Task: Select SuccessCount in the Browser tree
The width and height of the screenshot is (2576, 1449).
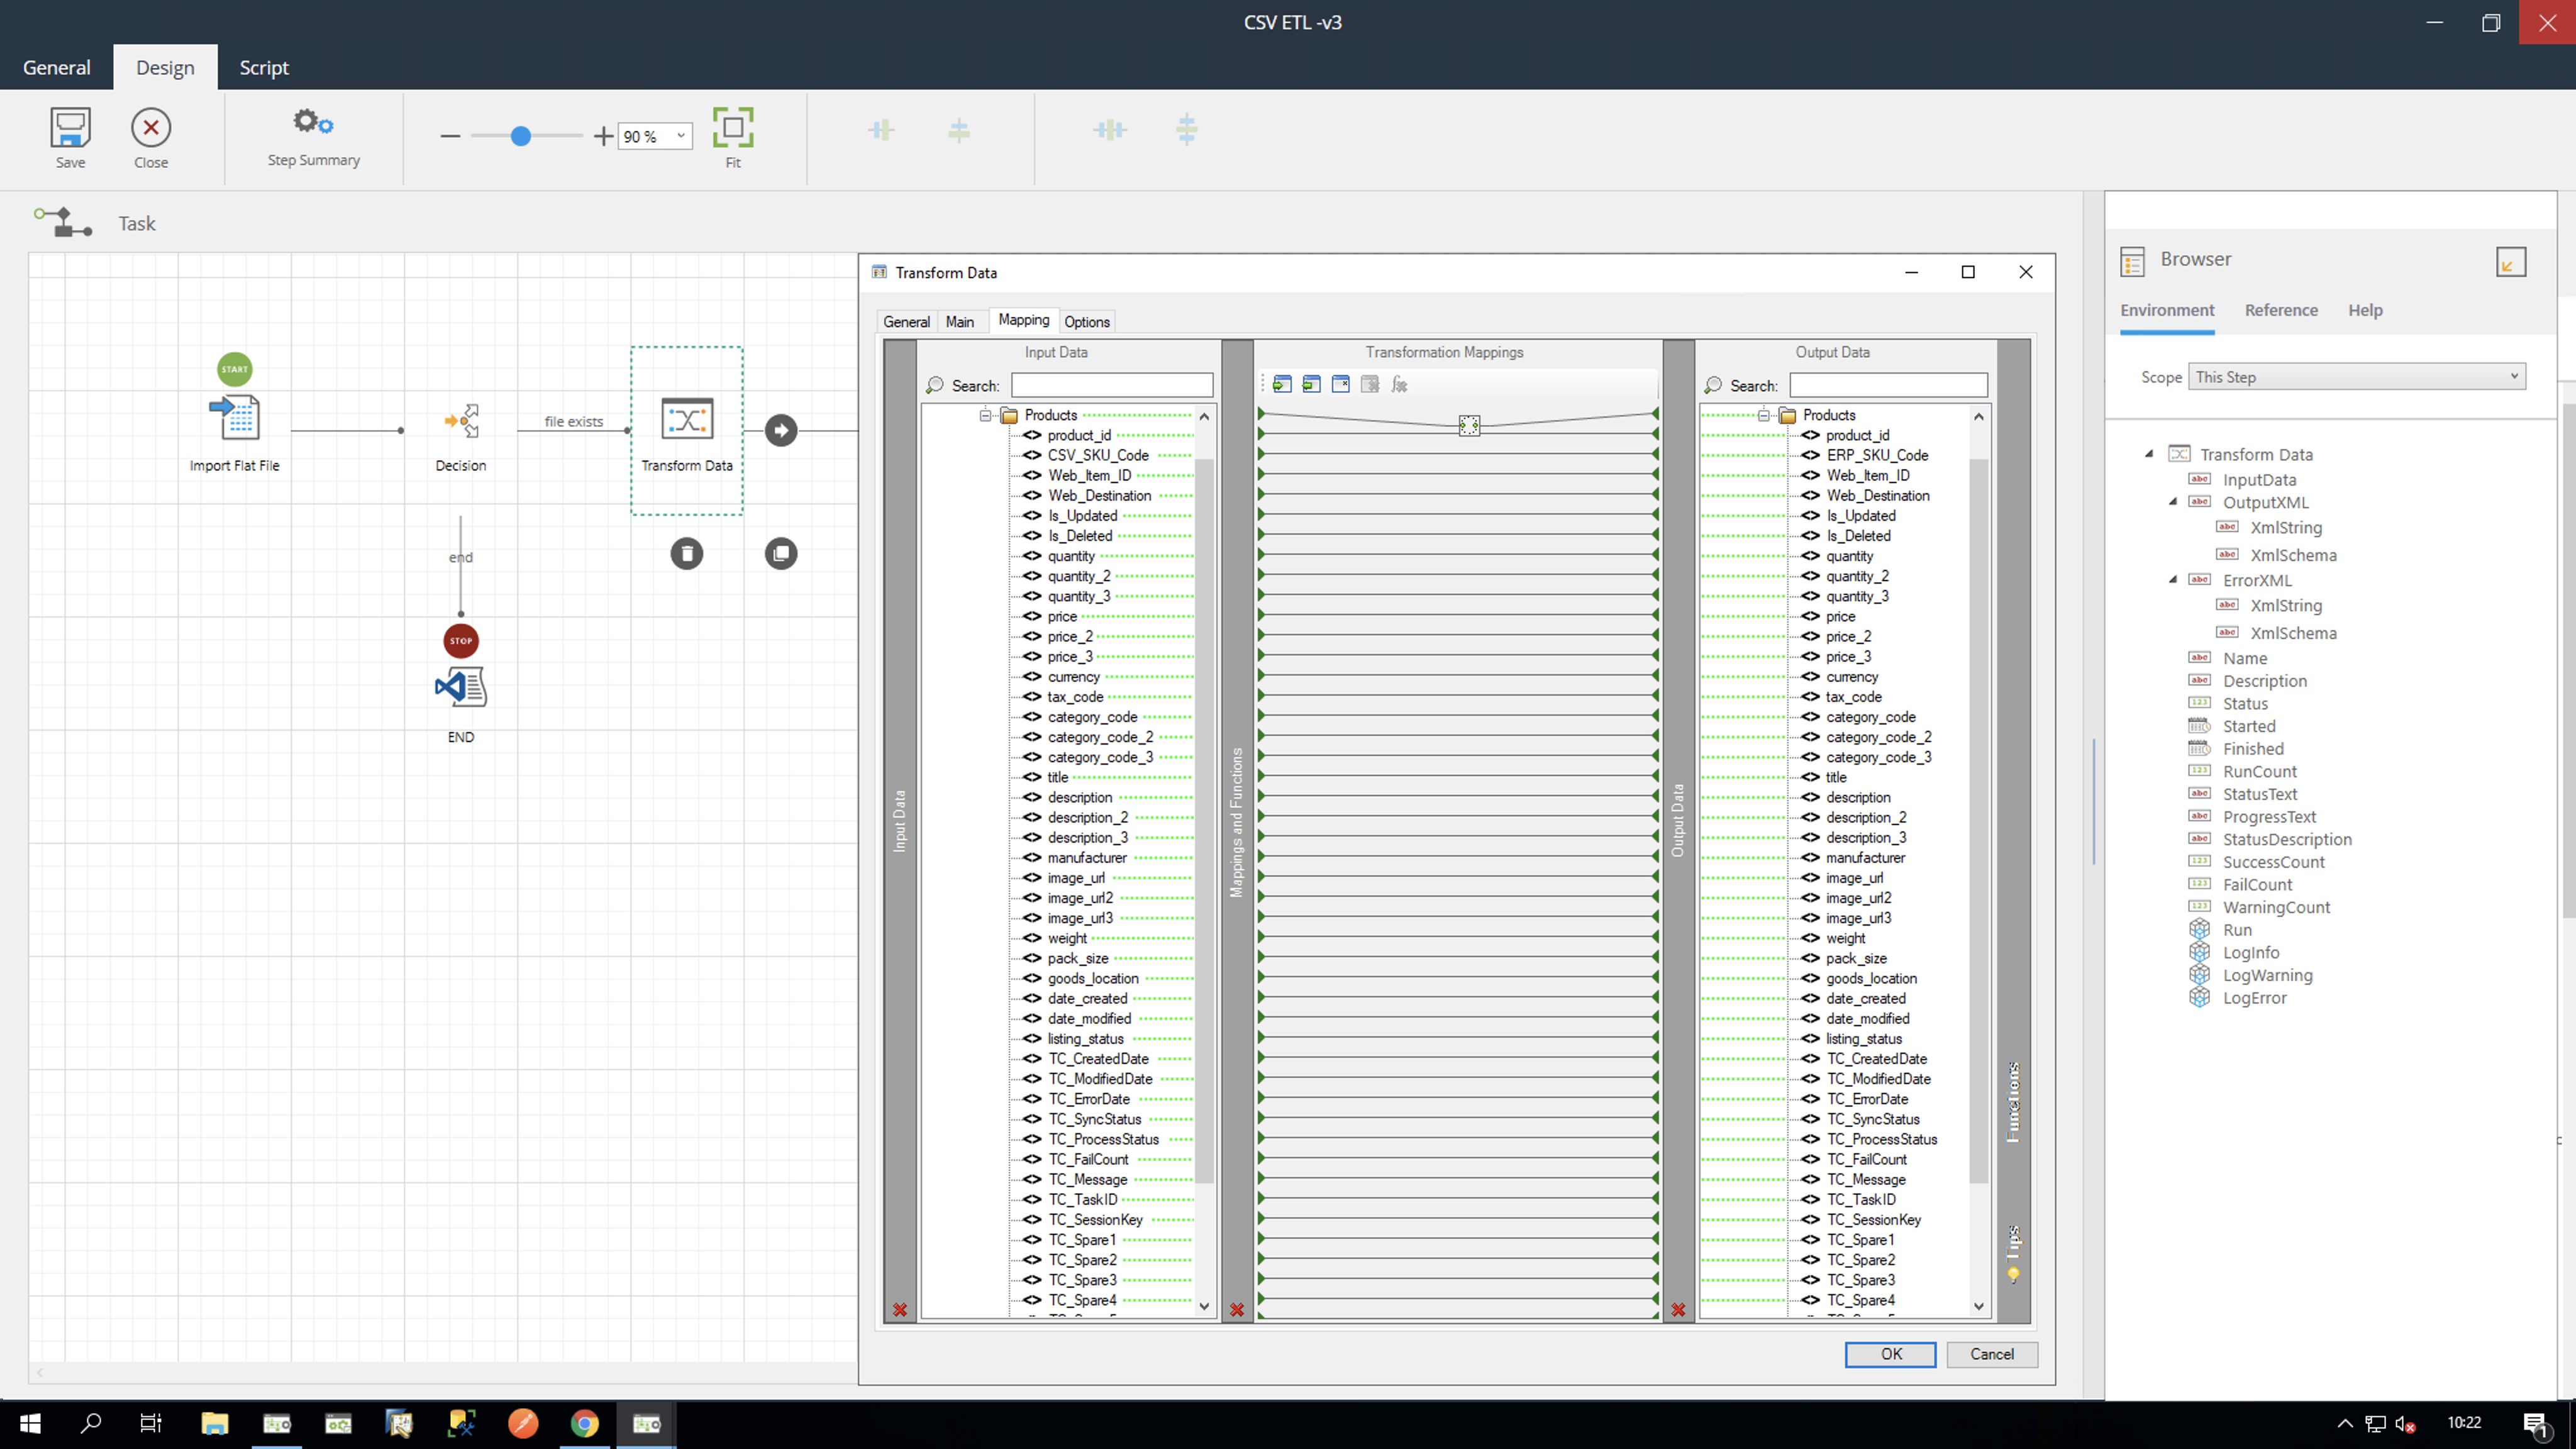Action: click(2273, 862)
